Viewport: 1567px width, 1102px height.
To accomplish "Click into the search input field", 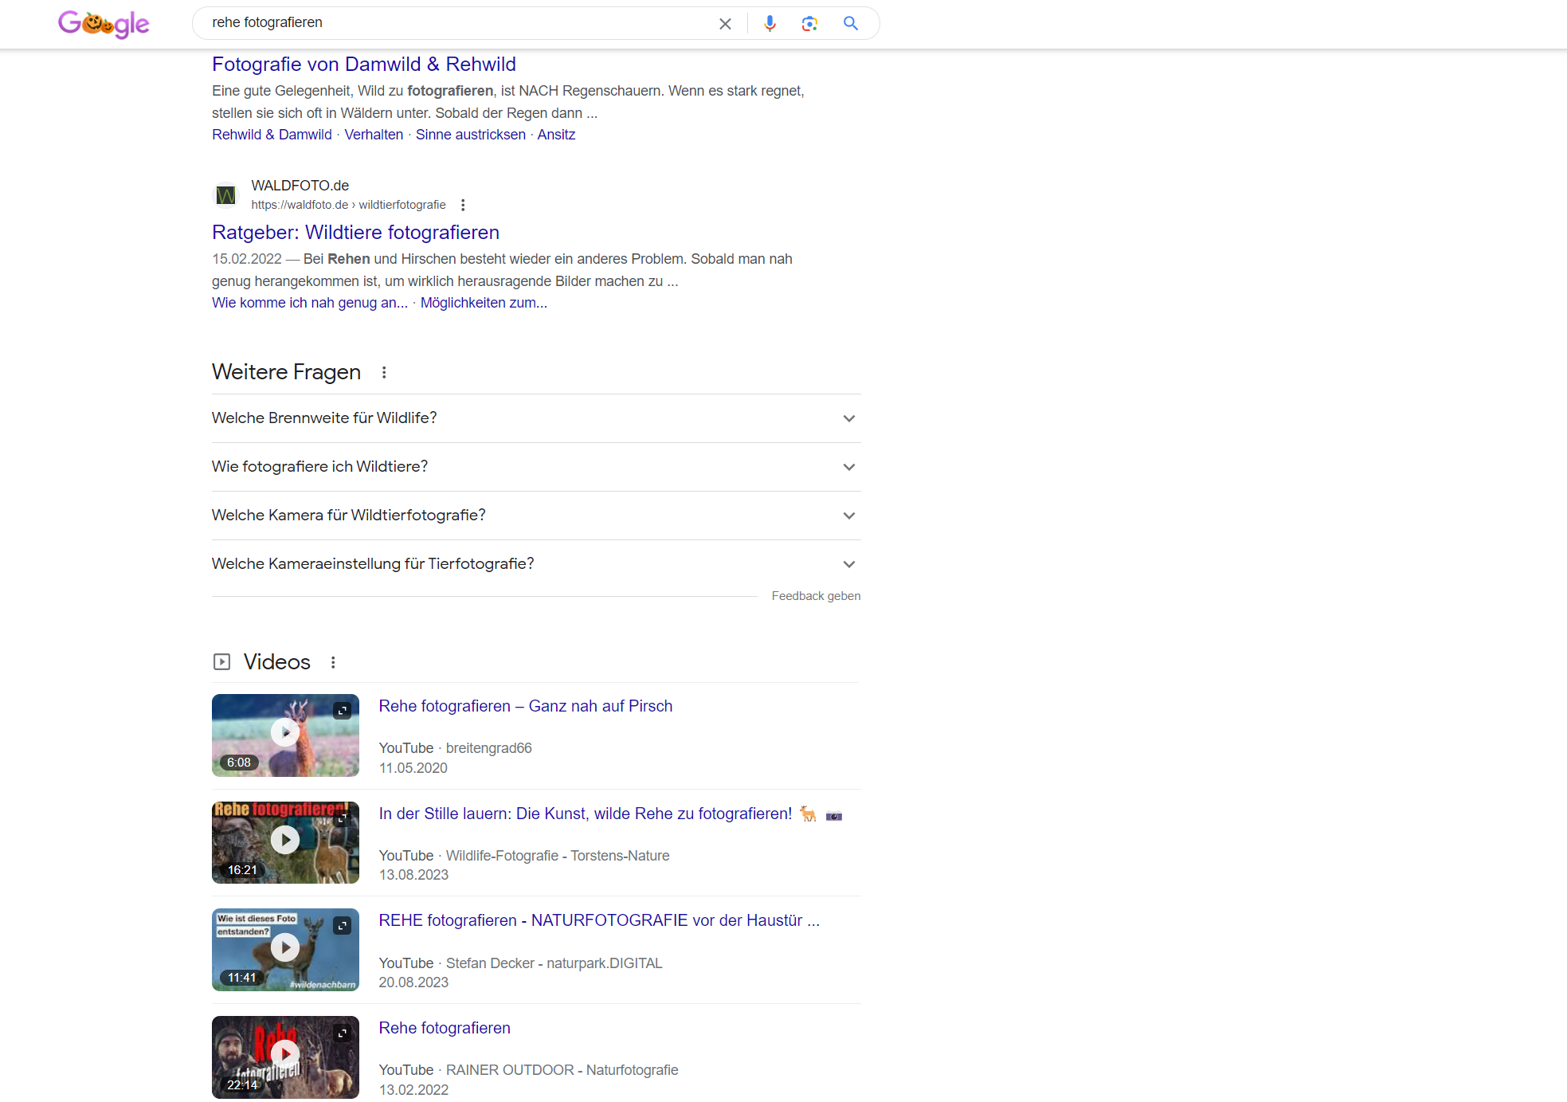I will tap(454, 23).
